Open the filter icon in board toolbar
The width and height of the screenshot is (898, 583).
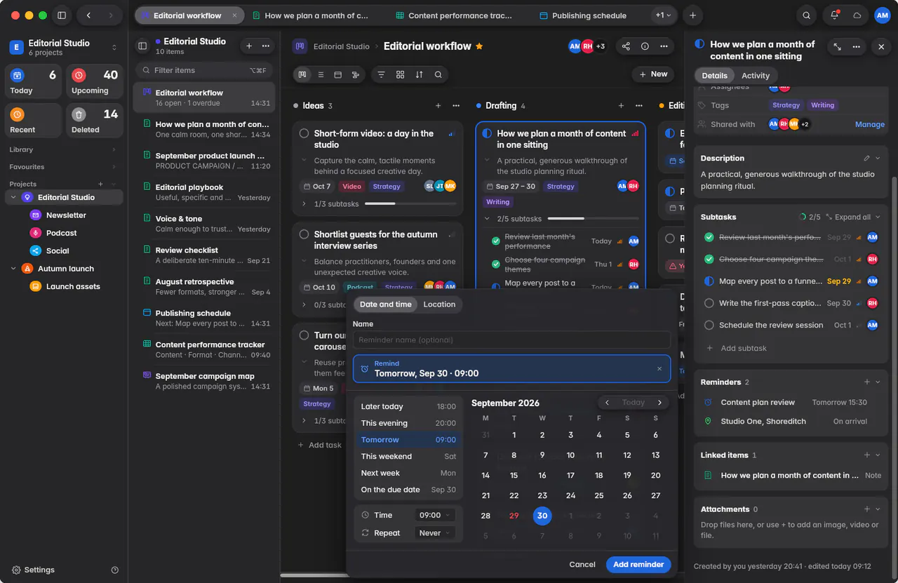382,74
